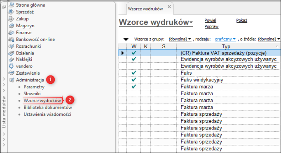Viewport: 281px width, 153px height.
Task: Toggle W checkmark for first Faktura marża row
Action: coord(133,87)
